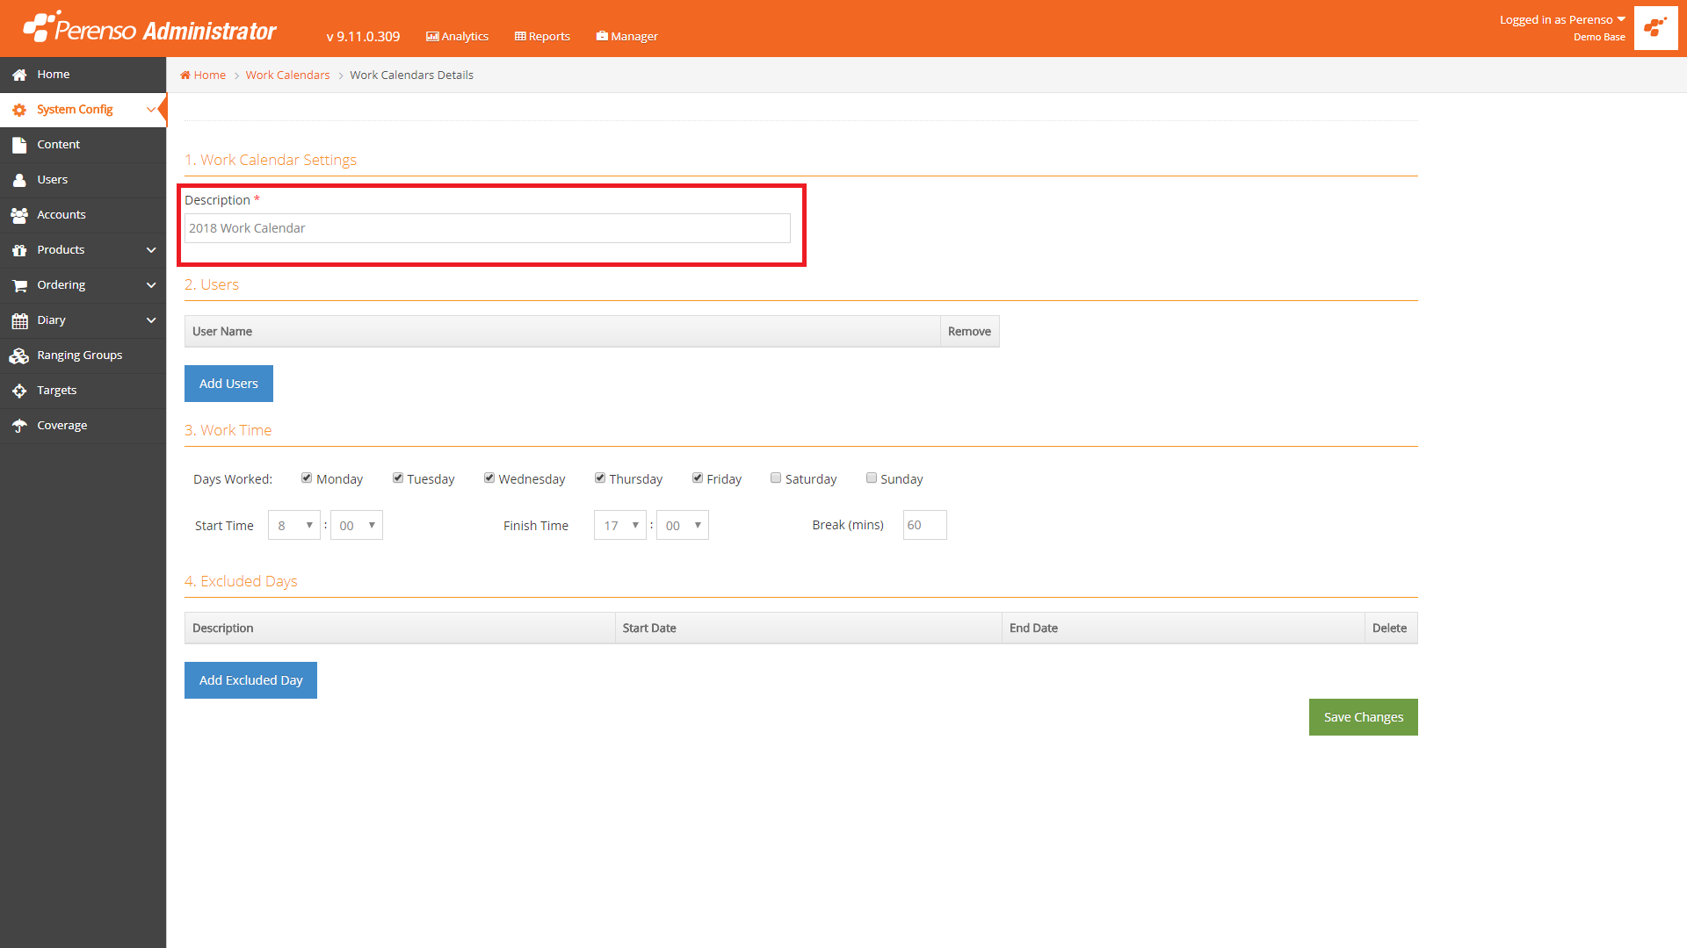Open the Start Time hour dropdown
The height and width of the screenshot is (948, 1687).
(294, 525)
